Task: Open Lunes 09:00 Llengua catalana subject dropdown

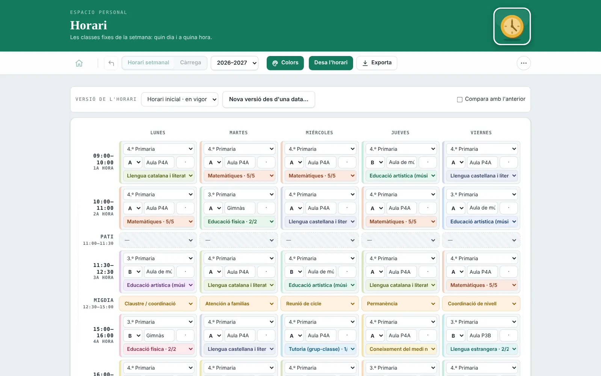Action: [159, 176]
